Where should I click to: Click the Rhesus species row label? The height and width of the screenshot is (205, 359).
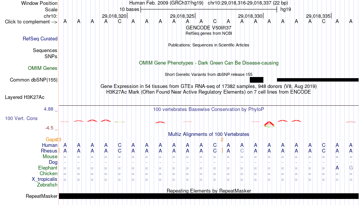coord(49,151)
